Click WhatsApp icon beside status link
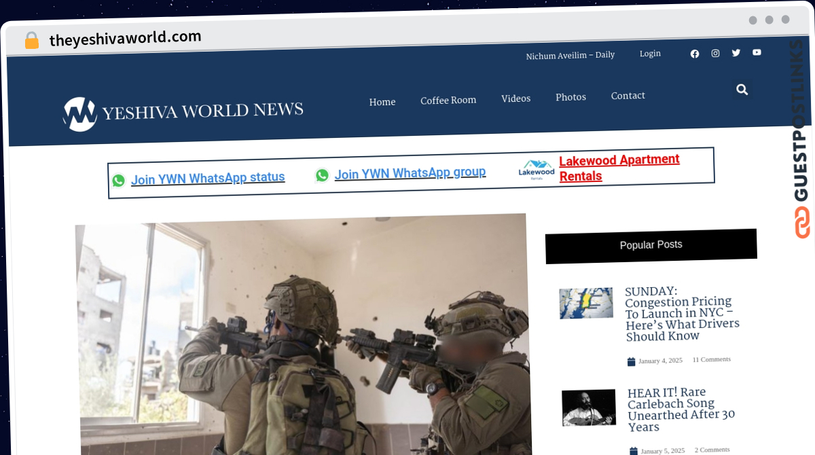The width and height of the screenshot is (815, 455). [x=119, y=180]
